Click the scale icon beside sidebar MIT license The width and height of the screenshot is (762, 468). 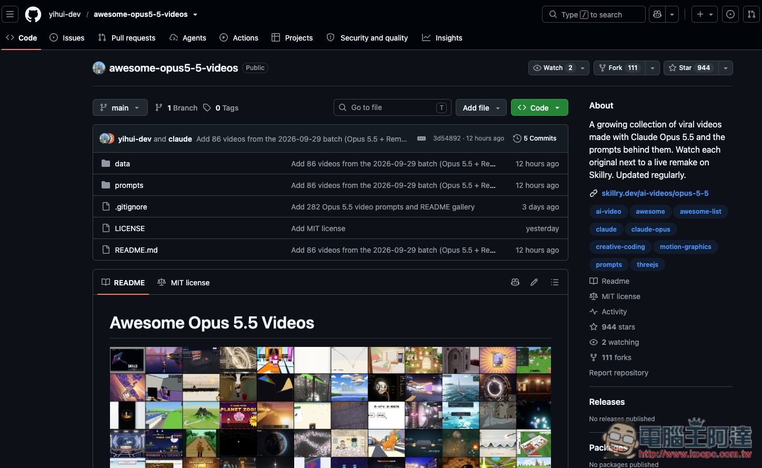pos(594,296)
